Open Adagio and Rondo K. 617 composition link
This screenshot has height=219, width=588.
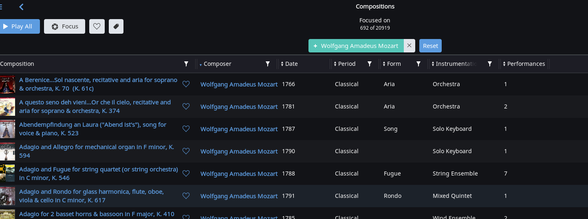pos(91,196)
